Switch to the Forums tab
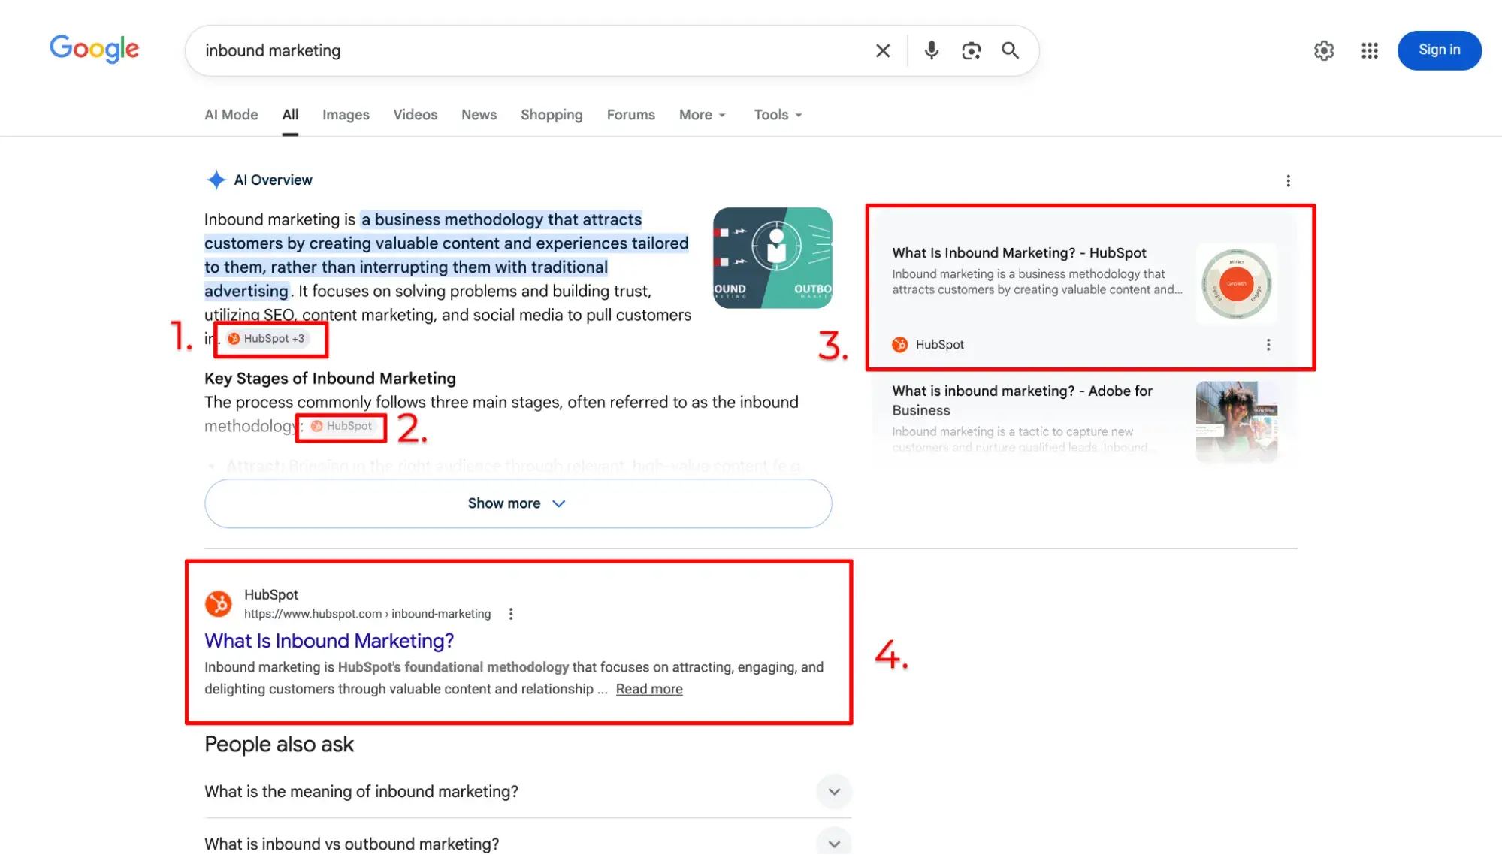 [x=631, y=115]
